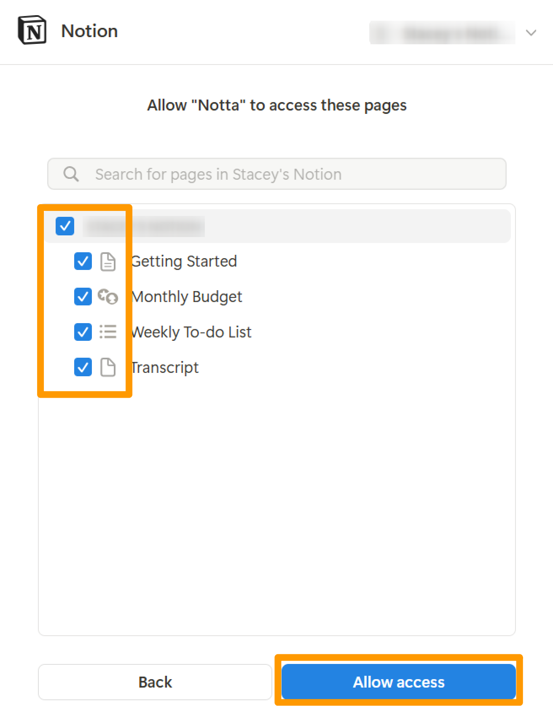Toggle the Weekly To-do List checkbox
This screenshot has width=553, height=723.
tap(83, 332)
